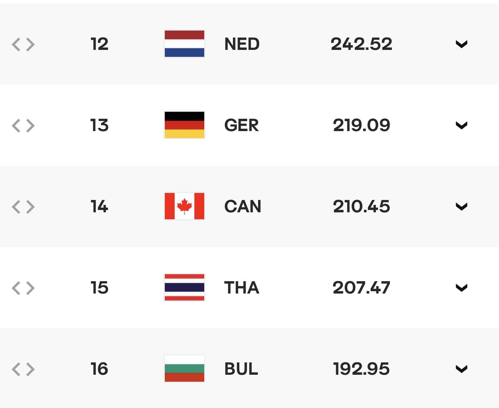Click the Thailand flag icon
Viewport: 499px width, 408px height.
point(185,287)
